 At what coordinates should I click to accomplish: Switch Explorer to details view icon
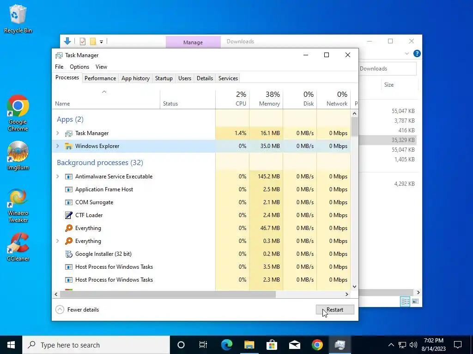pyautogui.click(x=405, y=301)
